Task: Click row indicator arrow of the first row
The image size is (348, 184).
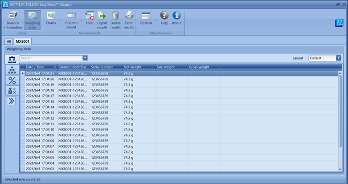Action: coord(22,73)
